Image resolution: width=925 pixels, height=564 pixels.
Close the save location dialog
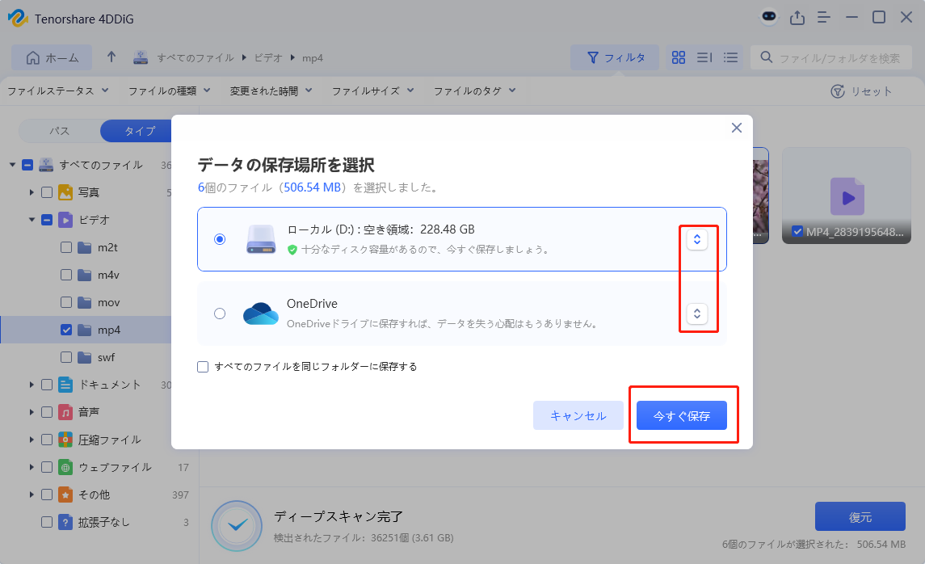(736, 128)
